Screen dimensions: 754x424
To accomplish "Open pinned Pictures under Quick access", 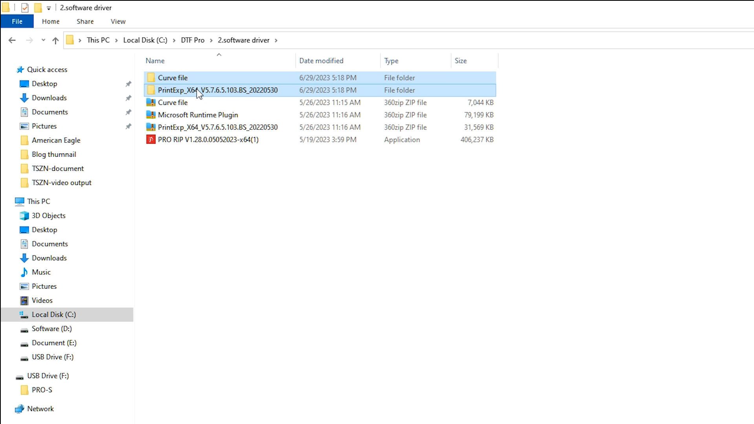I will point(44,126).
